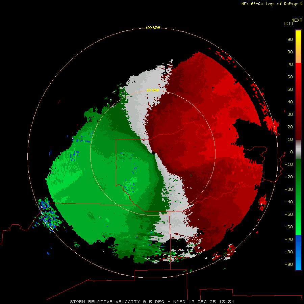Viewport: 304px width, 304px height.
Task: Click the 50 value on velocity scale
Action: (x=290, y=90)
